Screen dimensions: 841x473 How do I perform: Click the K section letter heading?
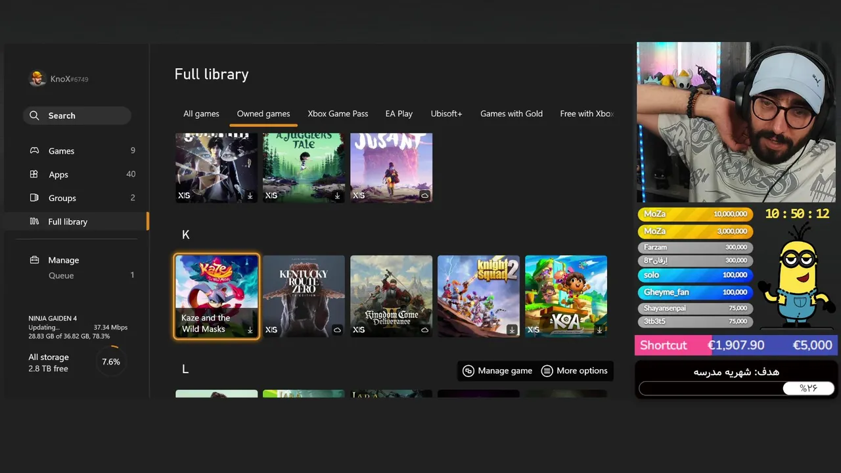[186, 235]
